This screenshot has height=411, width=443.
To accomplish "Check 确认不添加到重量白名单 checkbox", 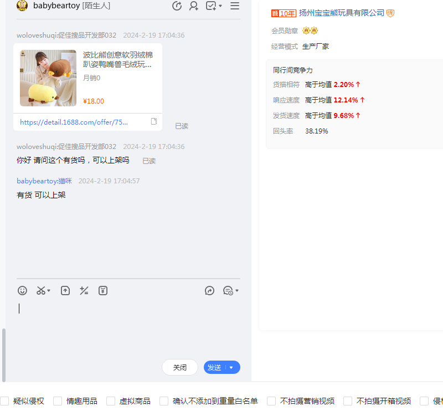I will [164, 401].
